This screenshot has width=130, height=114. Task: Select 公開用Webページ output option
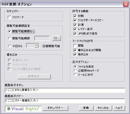[75, 71]
